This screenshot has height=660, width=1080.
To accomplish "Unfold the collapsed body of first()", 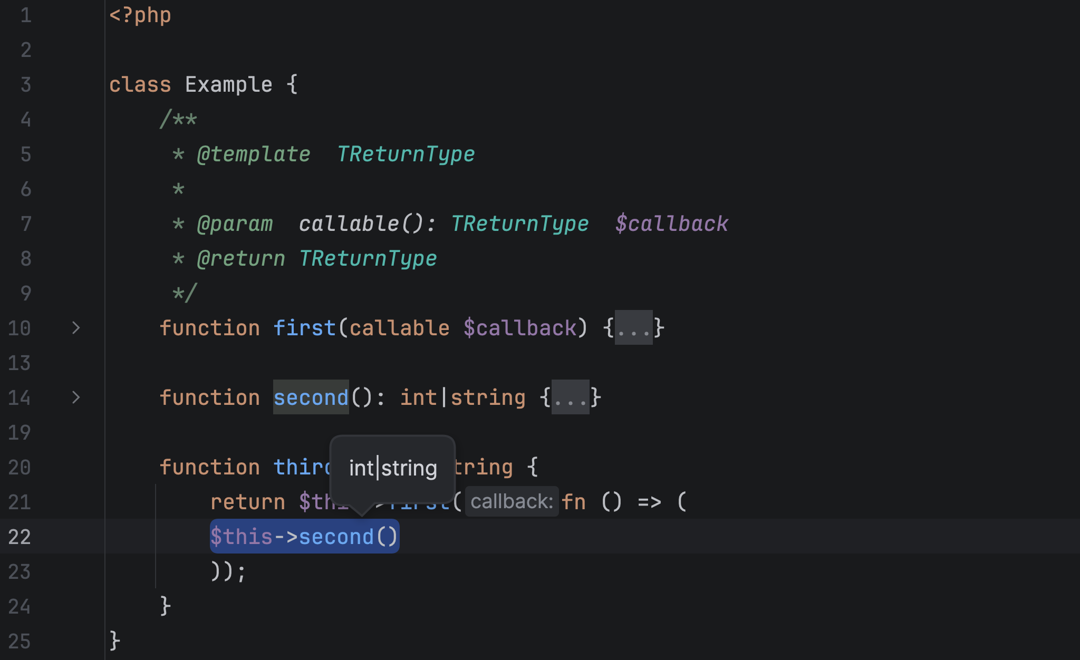I will point(633,328).
